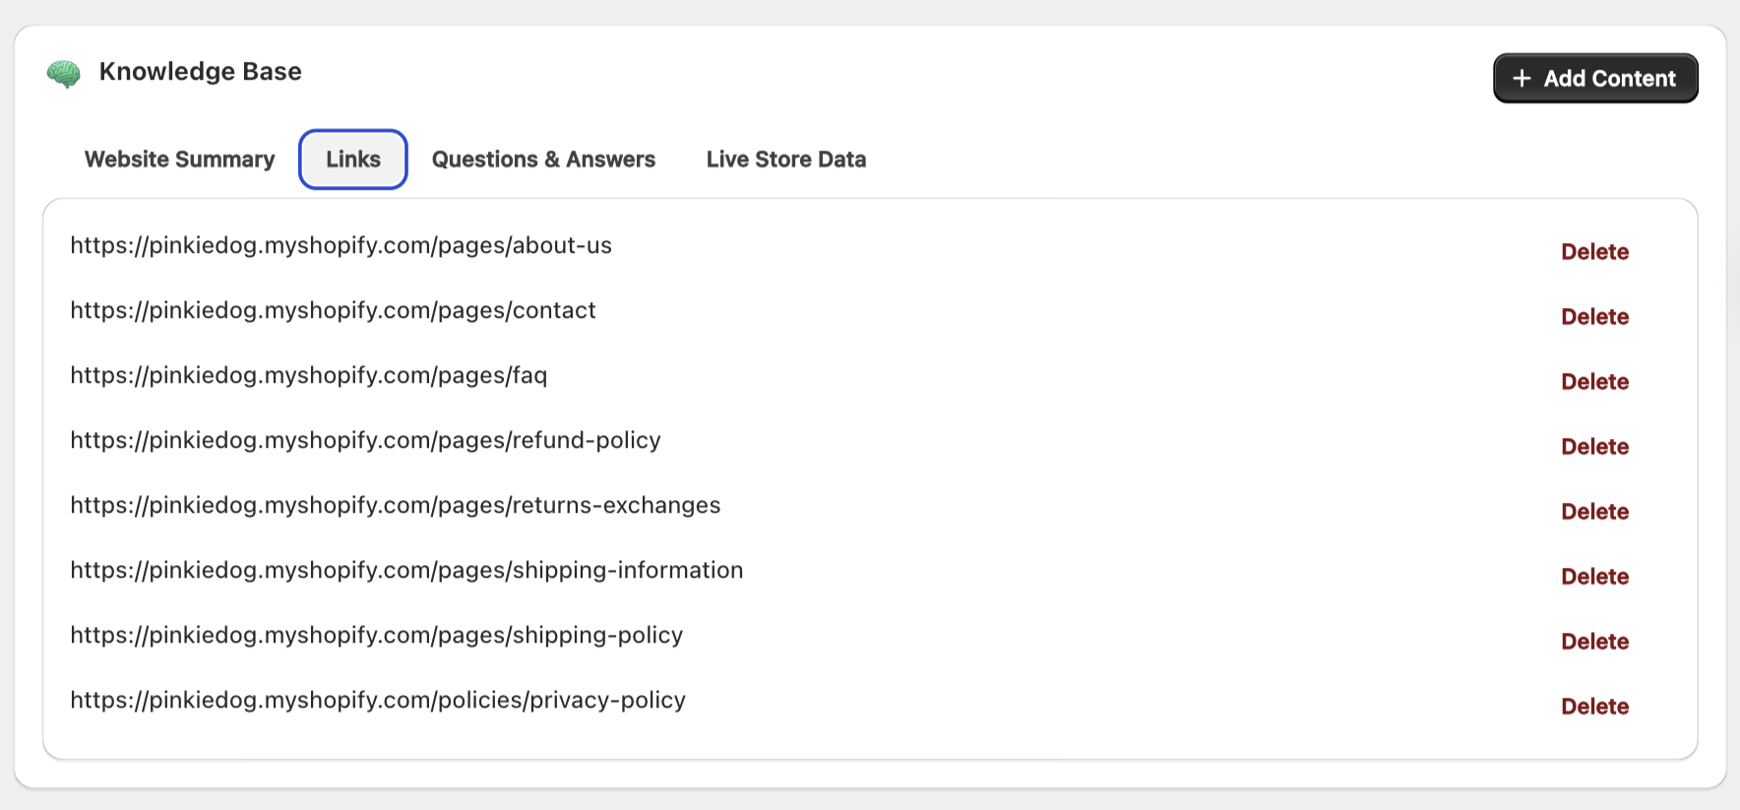Delete the shipping-information link

pos(1594,577)
